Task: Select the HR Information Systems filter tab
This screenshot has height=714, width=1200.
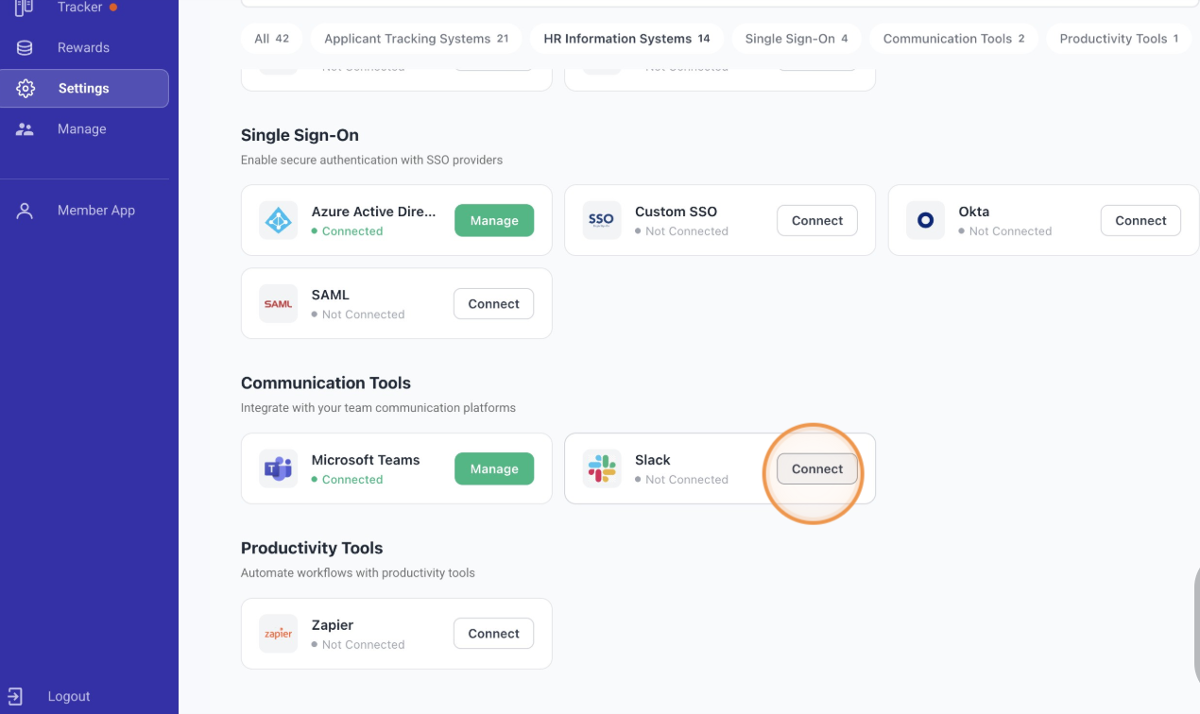Action: (x=626, y=39)
